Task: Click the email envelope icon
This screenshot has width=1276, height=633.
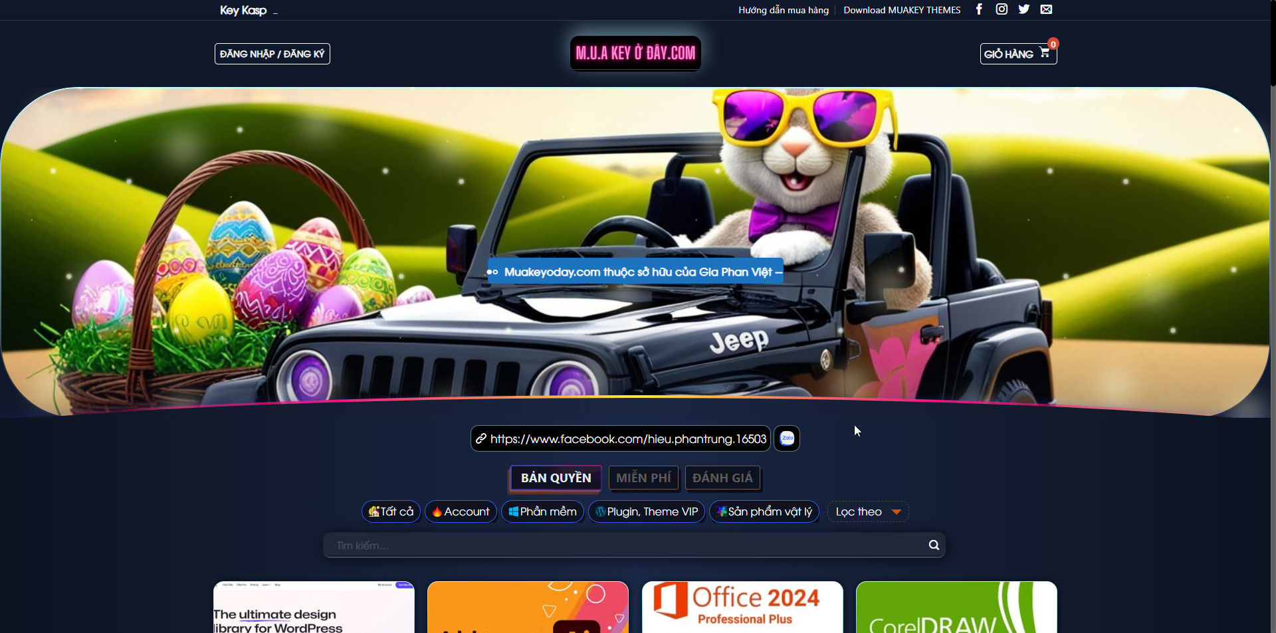Action: pos(1046,9)
